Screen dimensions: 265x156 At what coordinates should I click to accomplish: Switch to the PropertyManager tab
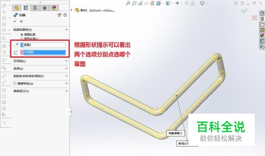click(x=26, y=8)
